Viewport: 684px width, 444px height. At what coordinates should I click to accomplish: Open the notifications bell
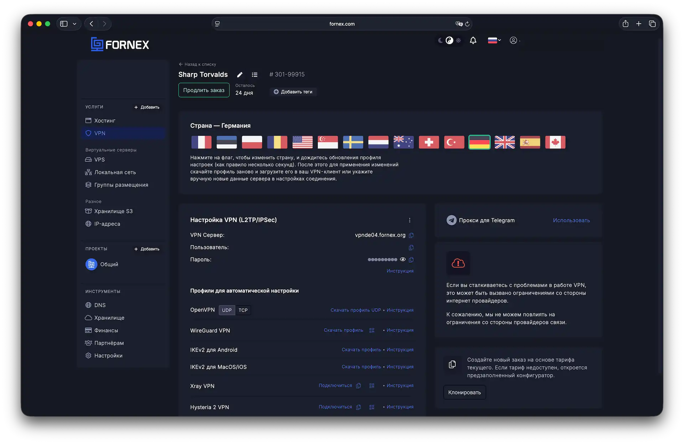[473, 41]
